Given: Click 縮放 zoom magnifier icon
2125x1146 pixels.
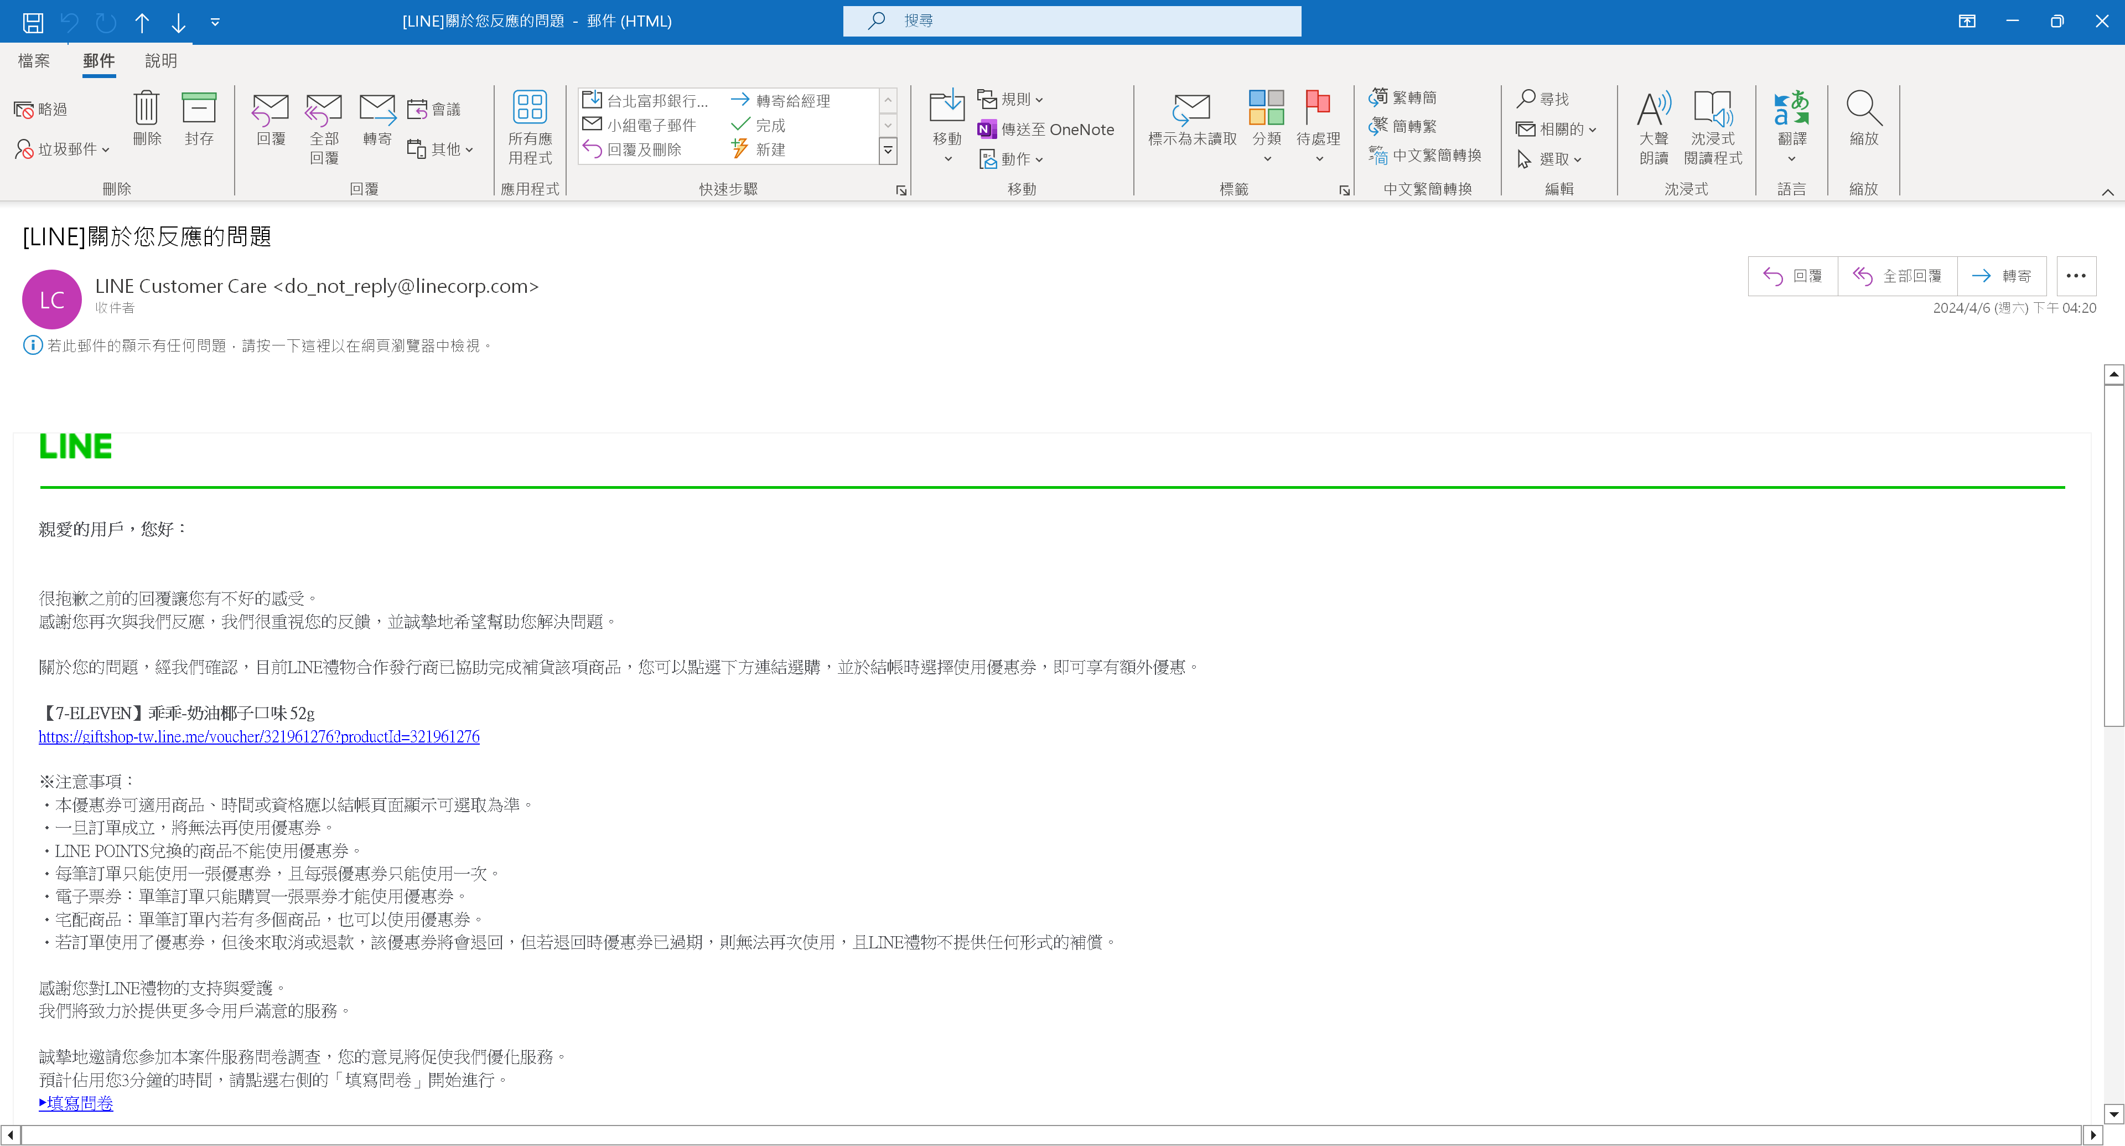Looking at the screenshot, I should click(1863, 119).
